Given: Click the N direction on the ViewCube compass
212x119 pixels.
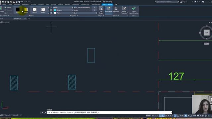Looking at the screenshot, I should tap(206, 26).
